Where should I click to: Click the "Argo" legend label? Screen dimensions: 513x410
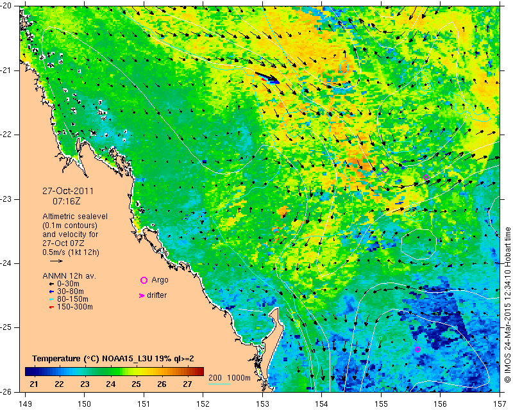coord(160,280)
